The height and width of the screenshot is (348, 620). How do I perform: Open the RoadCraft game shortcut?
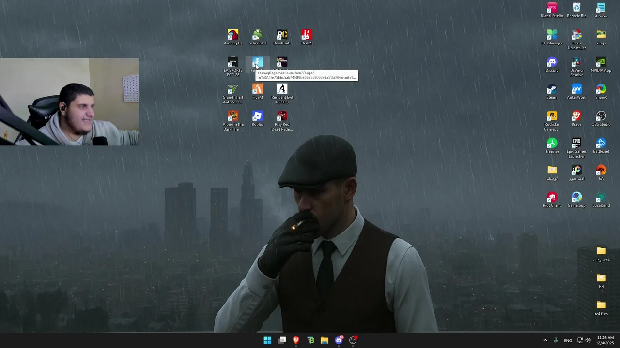[282, 37]
